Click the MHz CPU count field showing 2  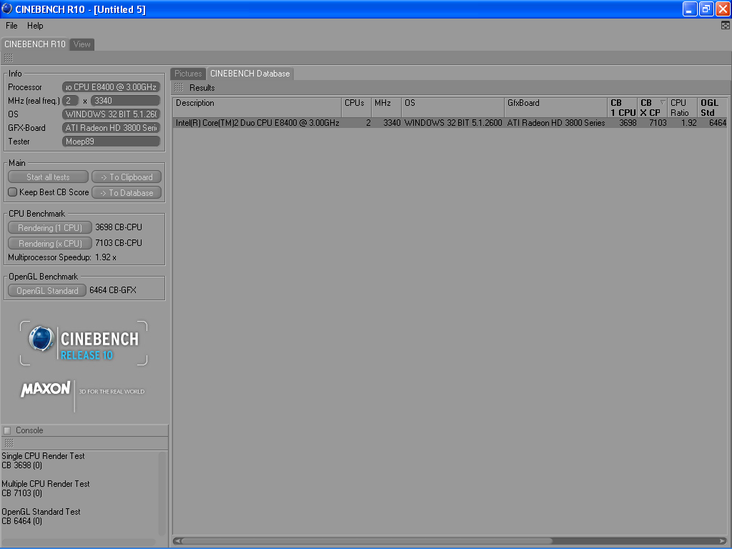coord(71,101)
